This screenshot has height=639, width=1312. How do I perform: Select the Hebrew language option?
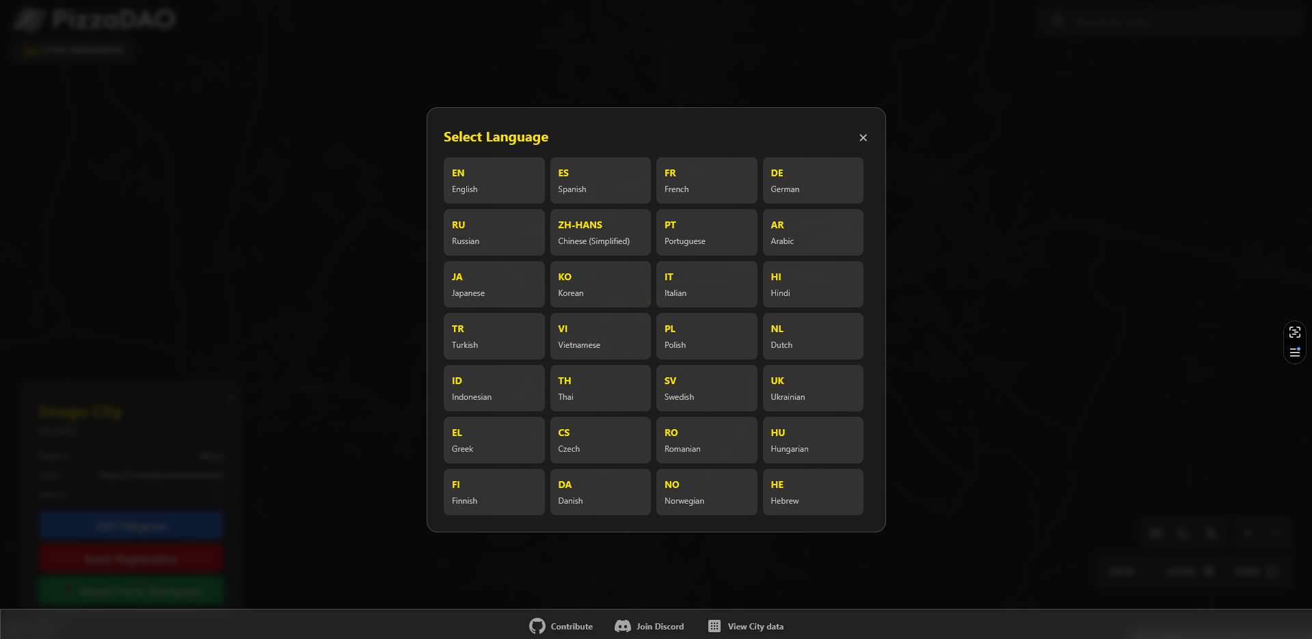tap(812, 492)
